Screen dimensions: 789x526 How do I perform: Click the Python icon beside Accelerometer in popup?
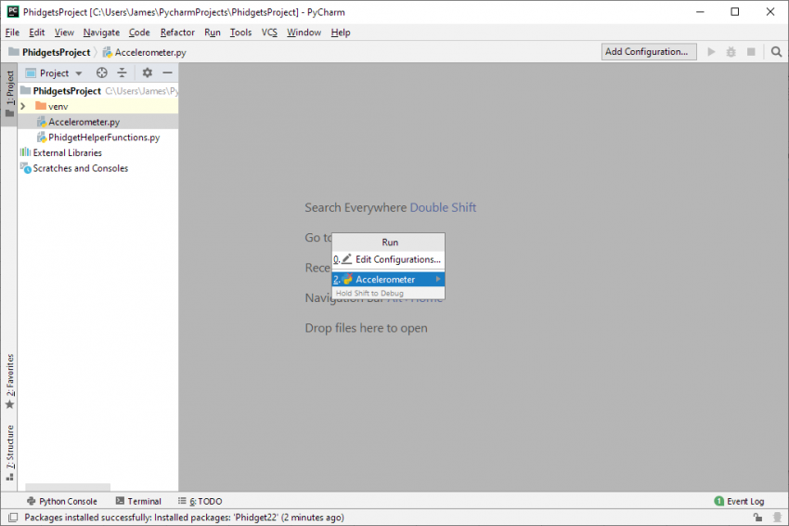coord(347,279)
